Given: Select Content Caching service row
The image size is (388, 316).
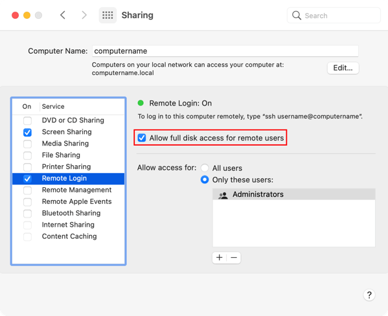Looking at the screenshot, I should point(68,237).
